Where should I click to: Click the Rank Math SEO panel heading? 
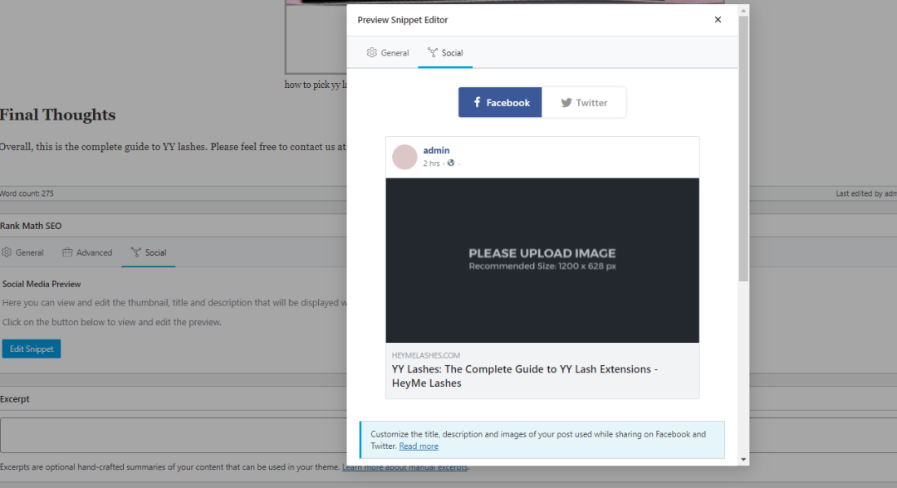[31, 226]
